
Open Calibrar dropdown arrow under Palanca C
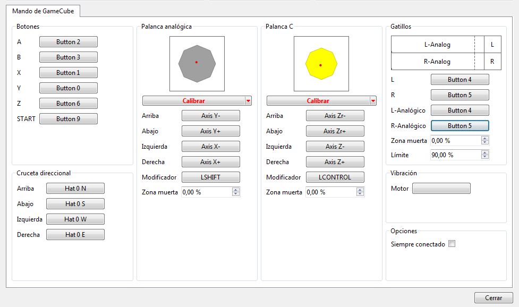point(372,101)
